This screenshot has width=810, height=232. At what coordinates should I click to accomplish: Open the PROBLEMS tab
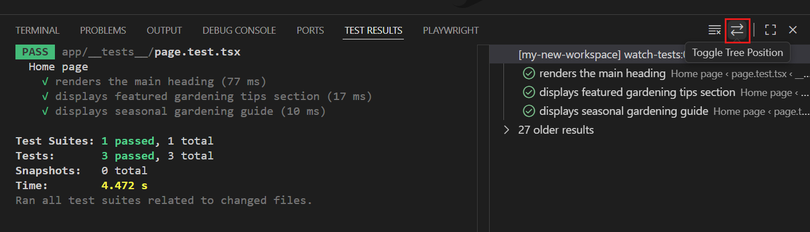pyautogui.click(x=103, y=31)
